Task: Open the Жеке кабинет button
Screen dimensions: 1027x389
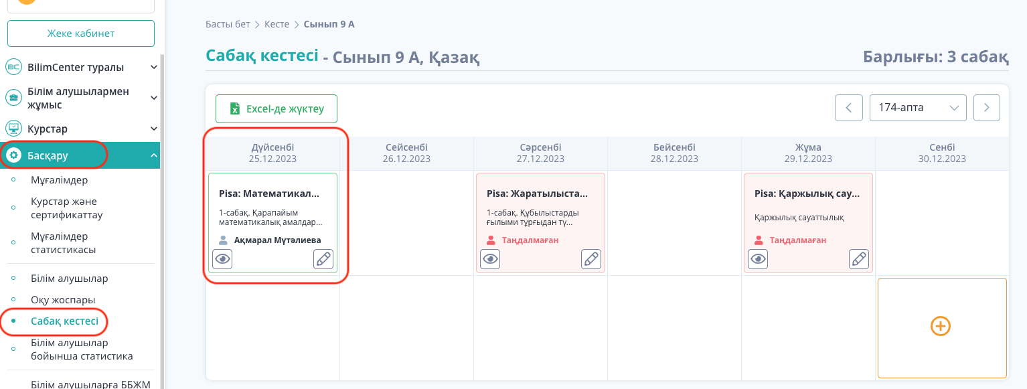Action: 81,33
